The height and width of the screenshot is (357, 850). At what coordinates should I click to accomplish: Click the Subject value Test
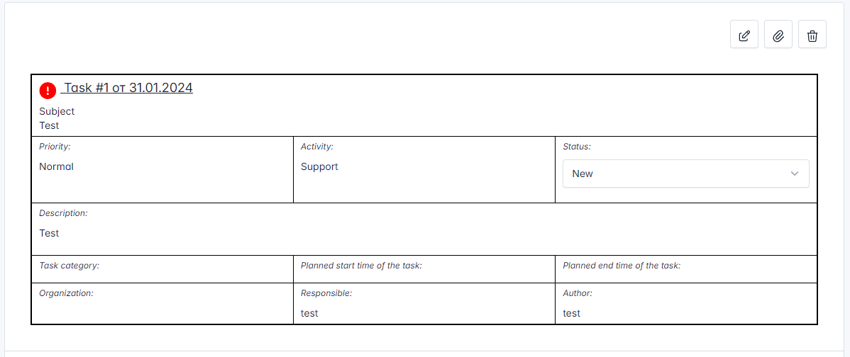(50, 125)
